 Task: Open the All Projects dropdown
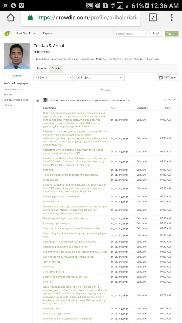tap(99, 77)
